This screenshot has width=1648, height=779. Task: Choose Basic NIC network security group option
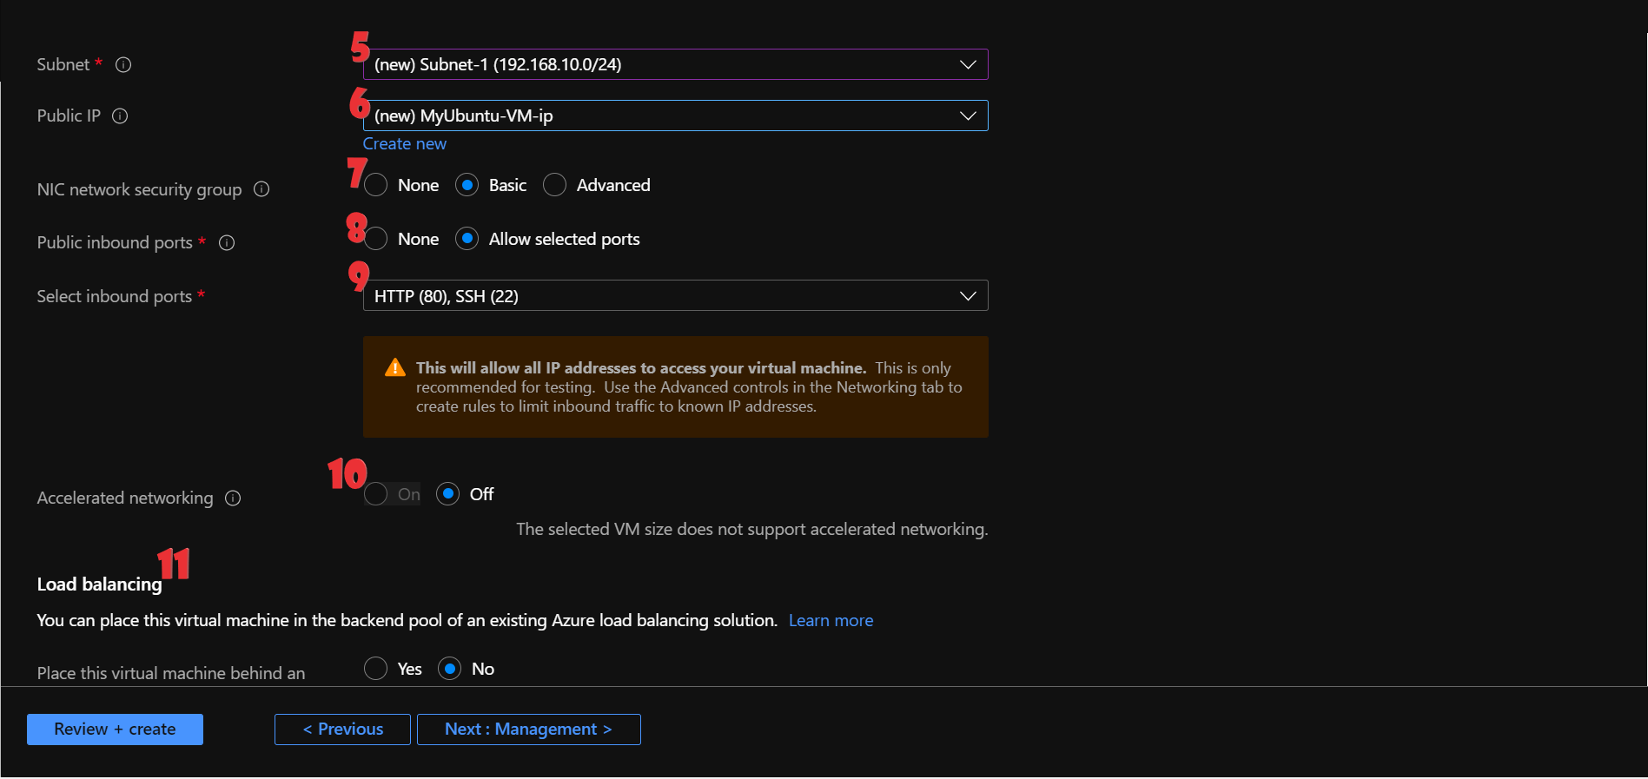coord(467,185)
